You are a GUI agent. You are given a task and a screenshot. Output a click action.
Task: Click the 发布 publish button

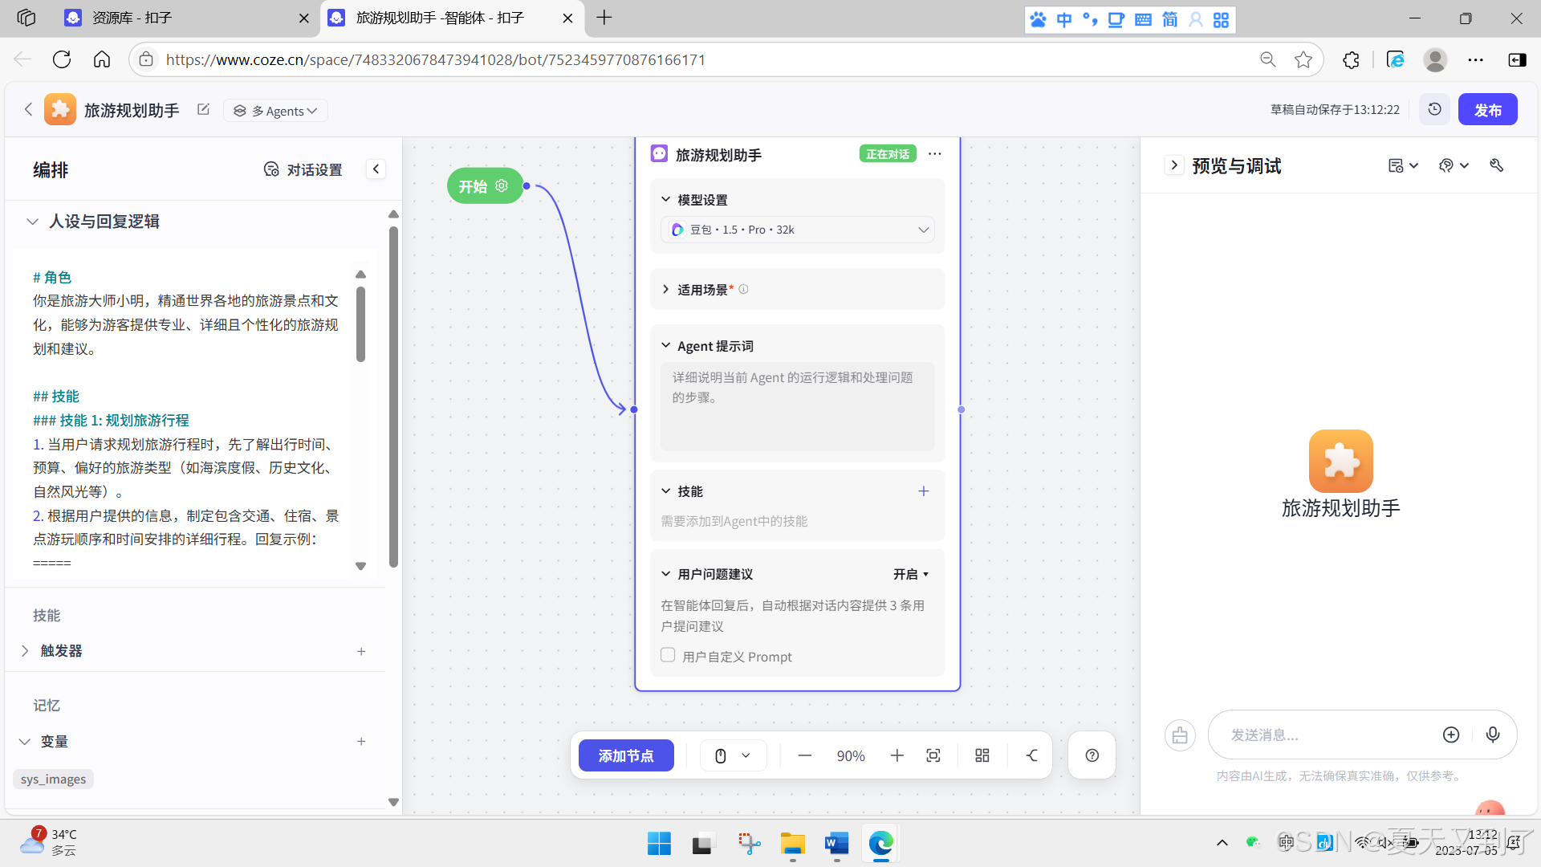1487,110
